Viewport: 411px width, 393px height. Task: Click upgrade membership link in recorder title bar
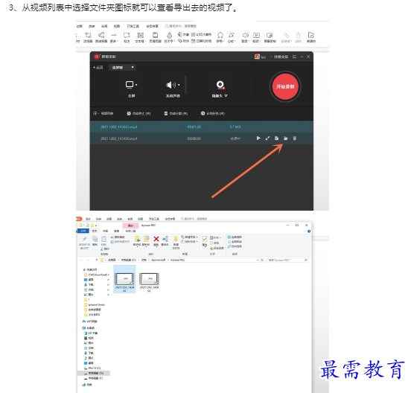[x=281, y=57]
